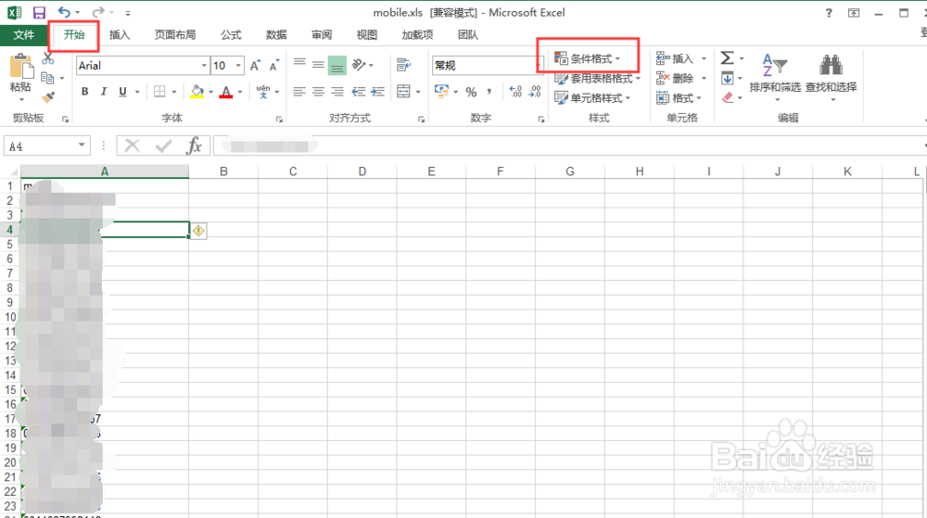Apply the yellow fill color
927x518 pixels.
tap(197, 92)
